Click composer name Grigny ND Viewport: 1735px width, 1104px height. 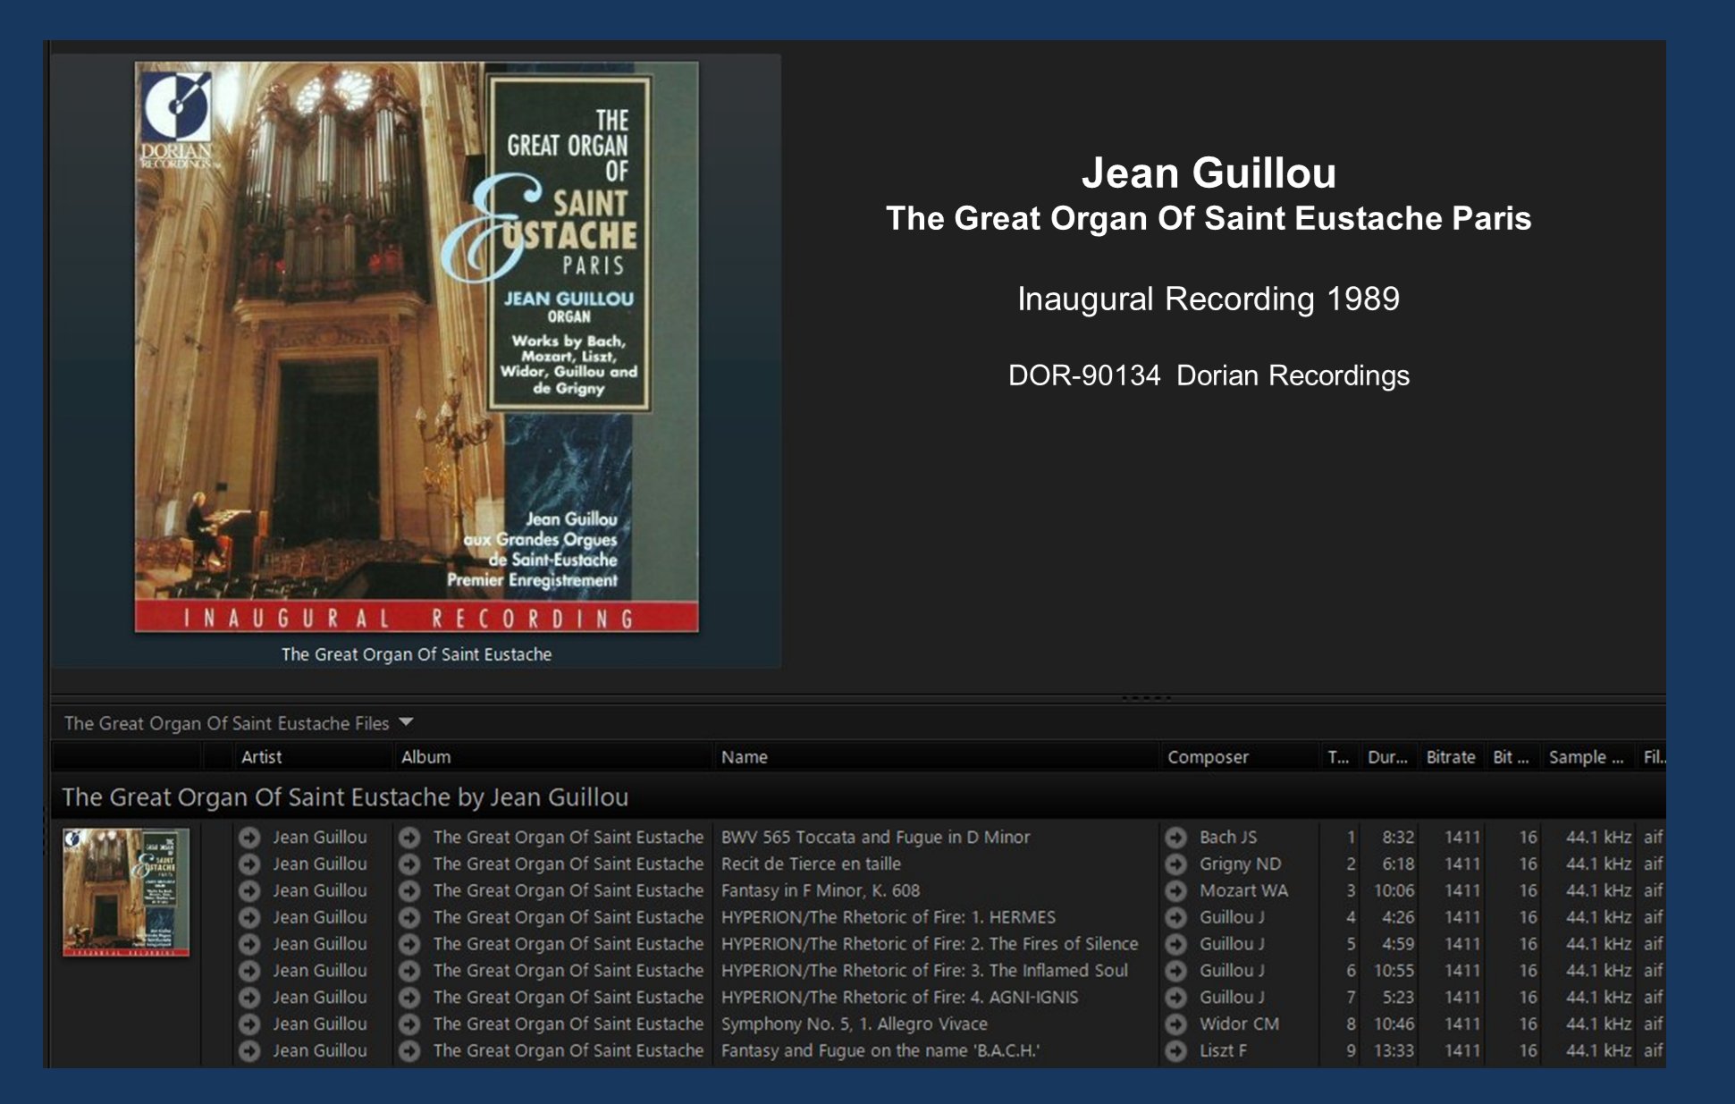tap(1240, 864)
